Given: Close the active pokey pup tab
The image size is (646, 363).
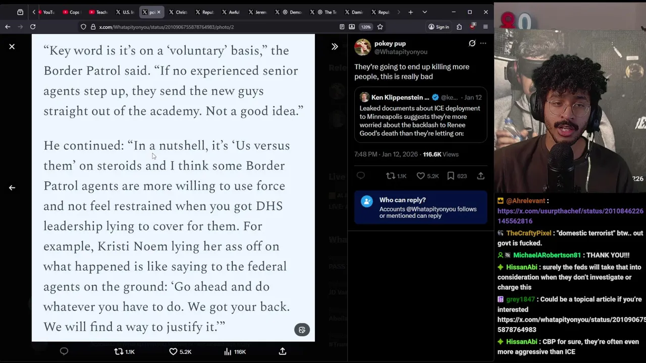Looking at the screenshot, I should coord(159,12).
